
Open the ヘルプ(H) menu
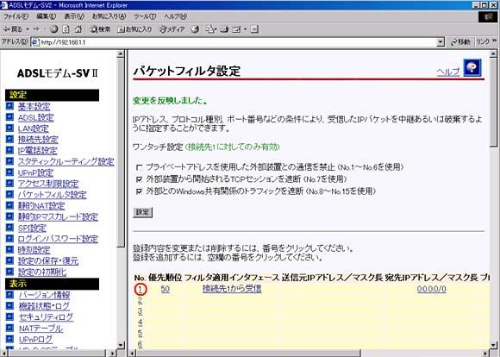click(x=176, y=16)
